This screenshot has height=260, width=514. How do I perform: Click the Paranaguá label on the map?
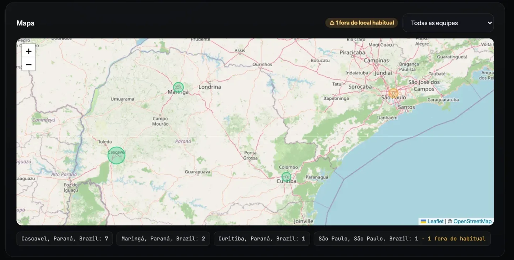point(317,177)
